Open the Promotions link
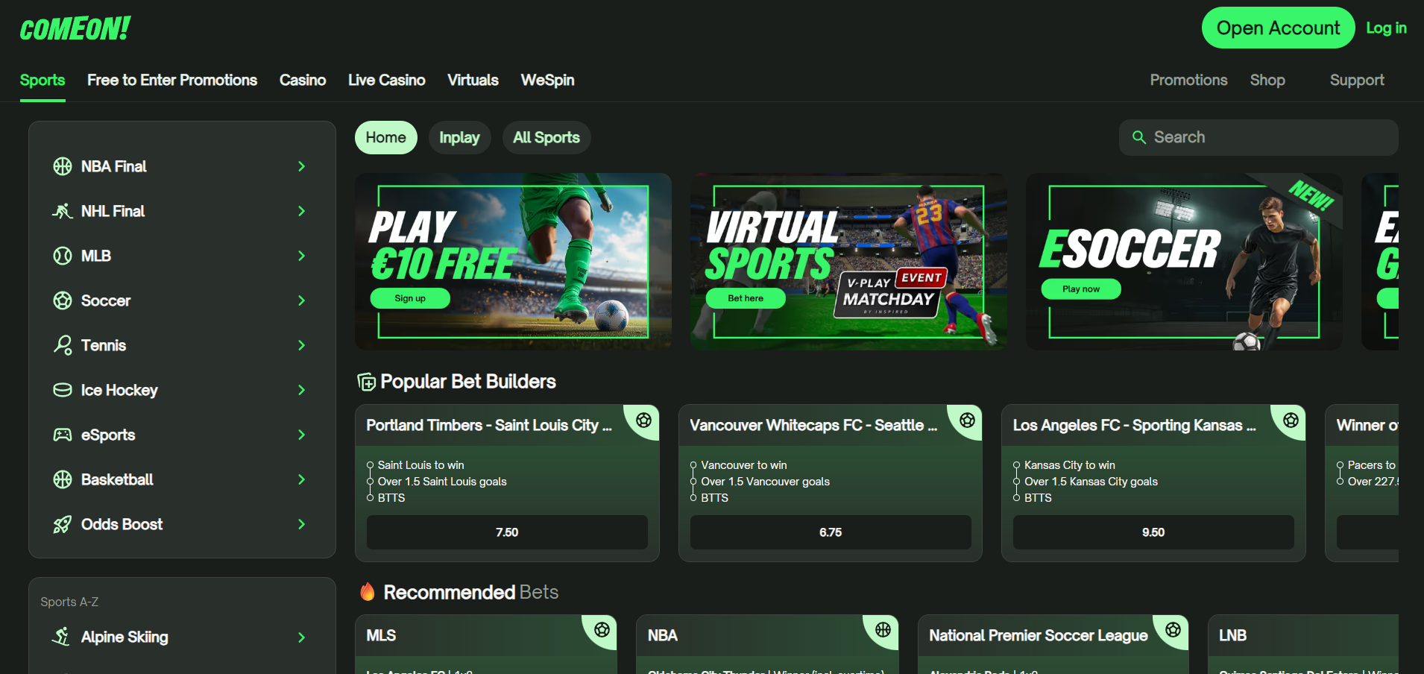Image resolution: width=1424 pixels, height=674 pixels. pyautogui.click(x=1188, y=80)
